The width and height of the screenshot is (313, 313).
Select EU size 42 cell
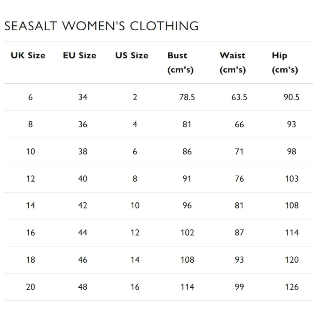coord(83,205)
